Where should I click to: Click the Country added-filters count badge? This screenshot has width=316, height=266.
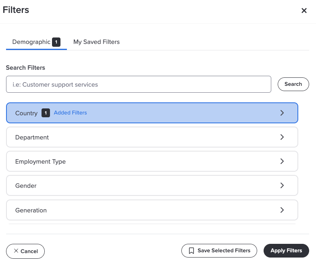click(x=46, y=113)
